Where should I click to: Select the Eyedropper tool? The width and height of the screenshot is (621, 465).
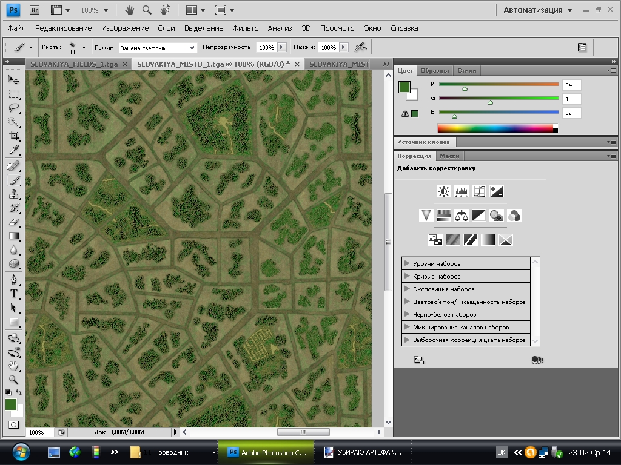(14, 150)
